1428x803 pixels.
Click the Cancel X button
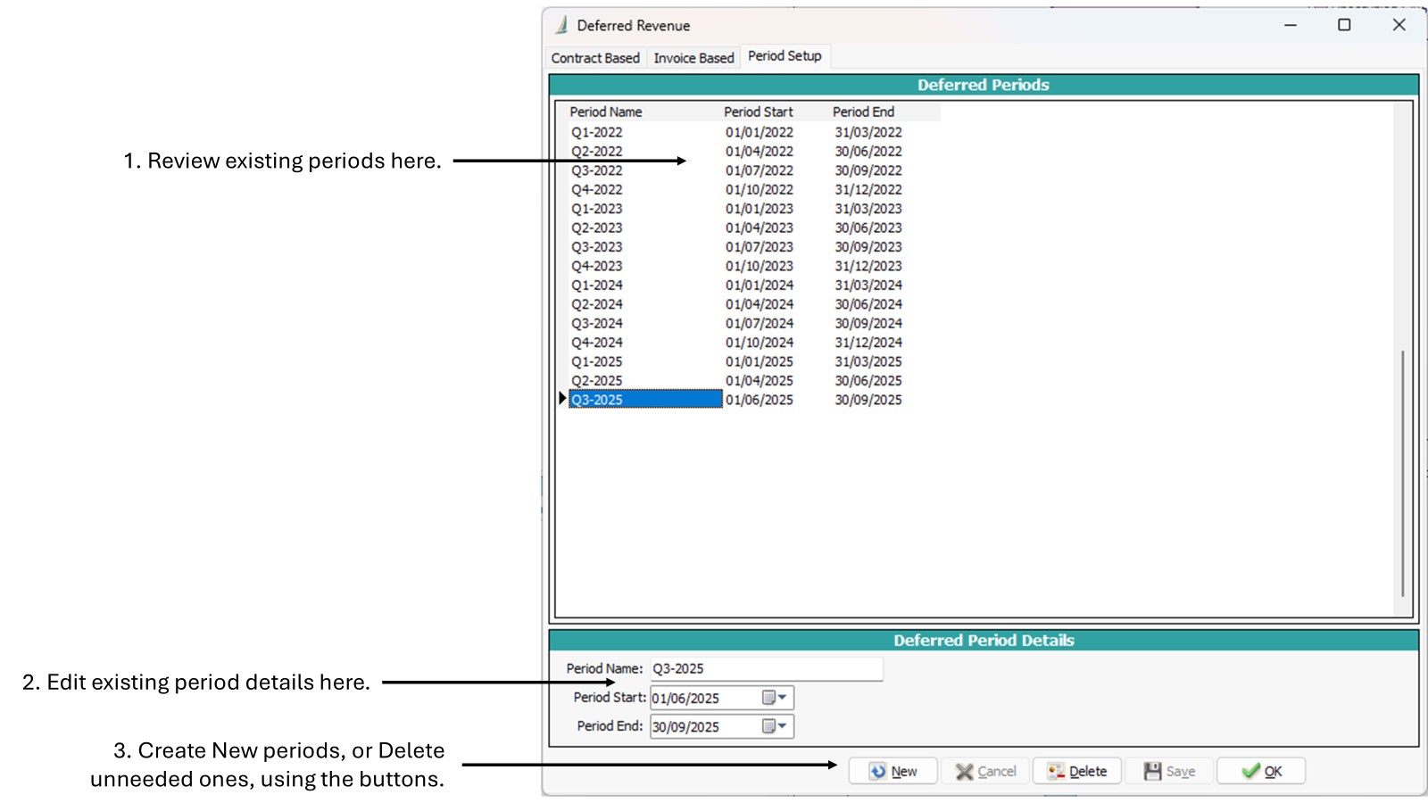coord(985,771)
